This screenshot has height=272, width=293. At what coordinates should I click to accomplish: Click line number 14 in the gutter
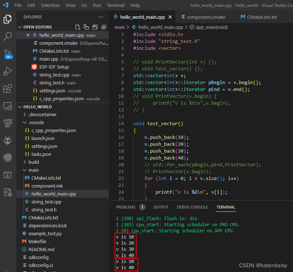[x=121, y=123]
